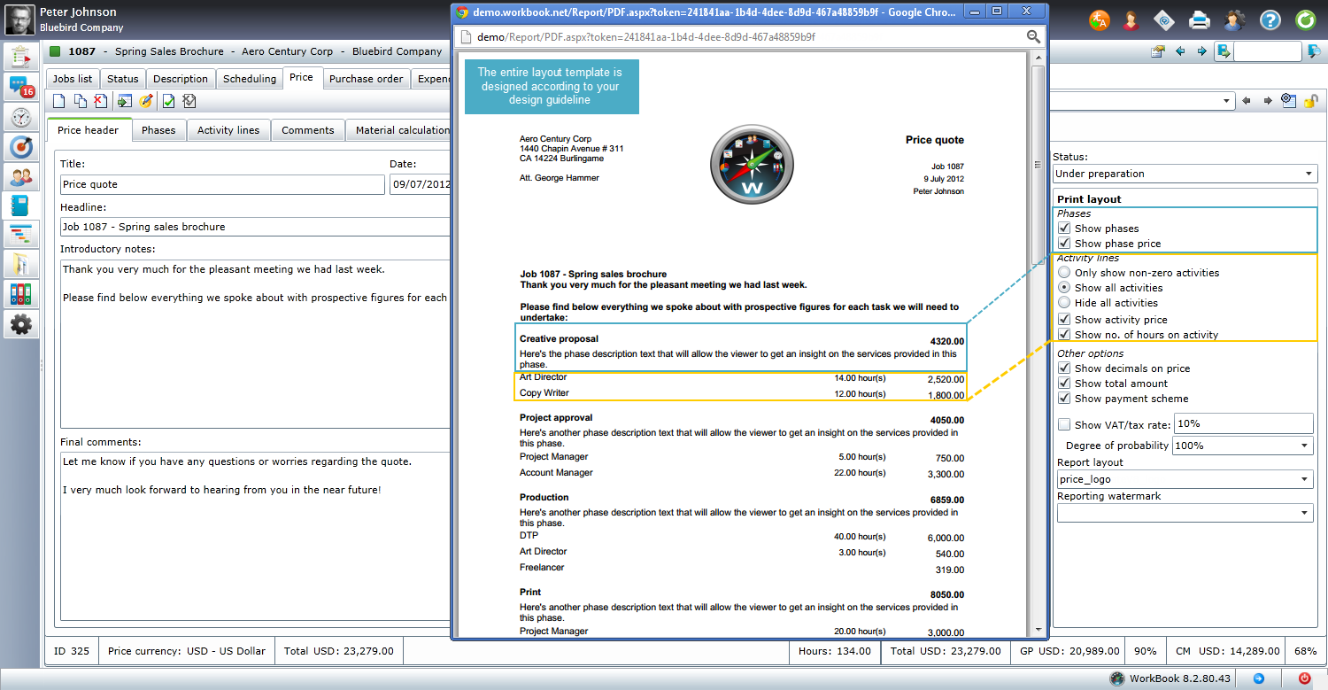Open the Status dropdown showing Under preparation
The width and height of the screenshot is (1328, 690).
(x=1185, y=174)
